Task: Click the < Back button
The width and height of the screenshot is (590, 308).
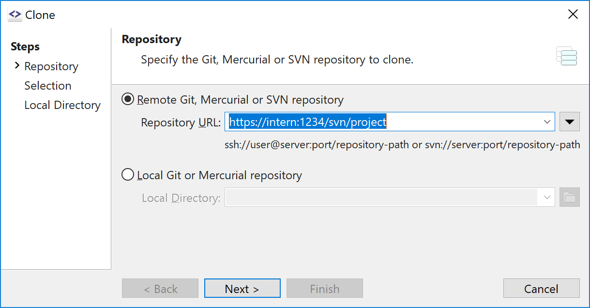Action: (x=160, y=289)
